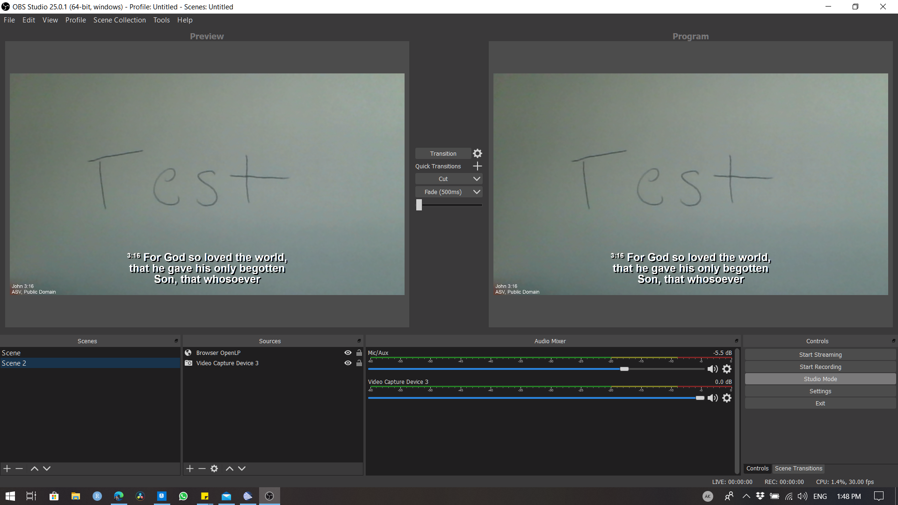
Task: Open Settings from the Controls panel
Action: (820, 391)
